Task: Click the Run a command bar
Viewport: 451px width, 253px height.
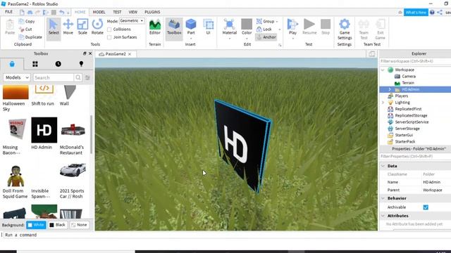Action: 225,235
